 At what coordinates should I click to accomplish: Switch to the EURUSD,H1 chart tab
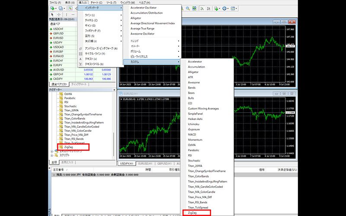(145, 164)
